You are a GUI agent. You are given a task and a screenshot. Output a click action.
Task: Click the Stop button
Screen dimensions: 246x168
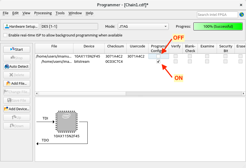click(x=17, y=58)
